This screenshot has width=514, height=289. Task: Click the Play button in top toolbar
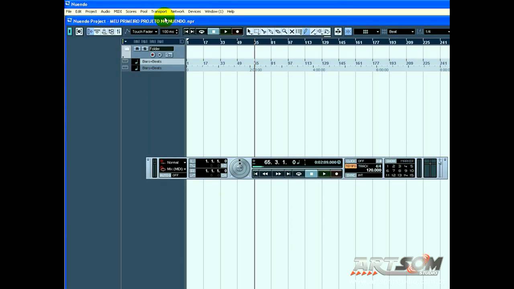click(x=225, y=31)
